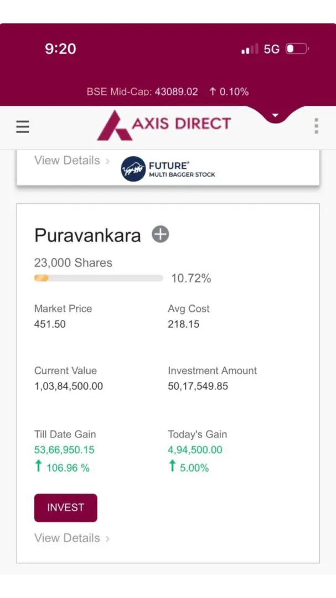Tap the battery icon in status bar
The width and height of the screenshot is (336, 598).
pos(297,49)
